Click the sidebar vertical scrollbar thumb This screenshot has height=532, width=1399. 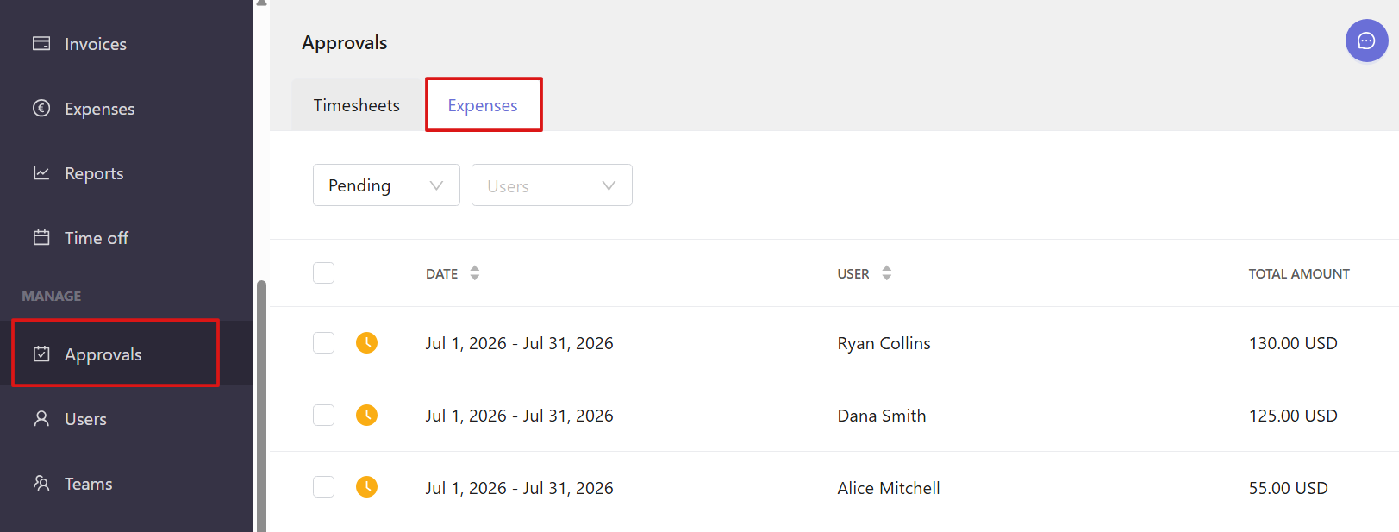(x=261, y=405)
